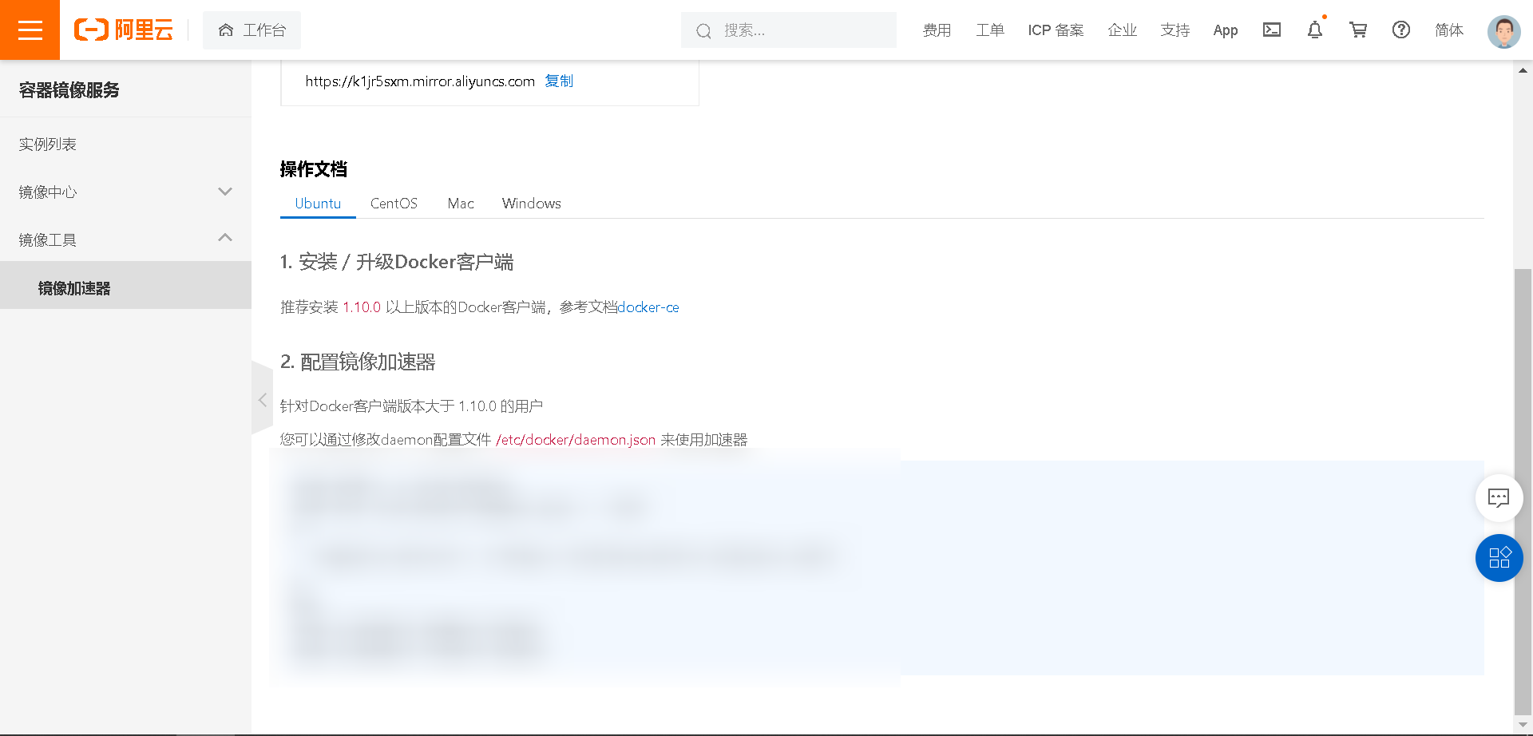Click the Alibaba Cloud logo
Screen dimensions: 1533x736
click(x=124, y=30)
